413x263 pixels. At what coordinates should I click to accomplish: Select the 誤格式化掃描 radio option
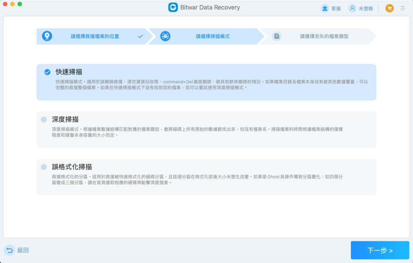pyautogui.click(x=44, y=167)
